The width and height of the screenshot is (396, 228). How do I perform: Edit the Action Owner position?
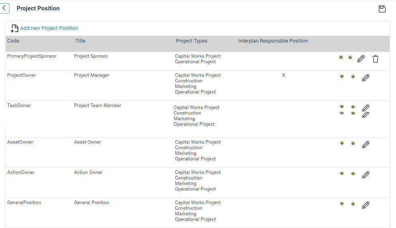coord(366,175)
